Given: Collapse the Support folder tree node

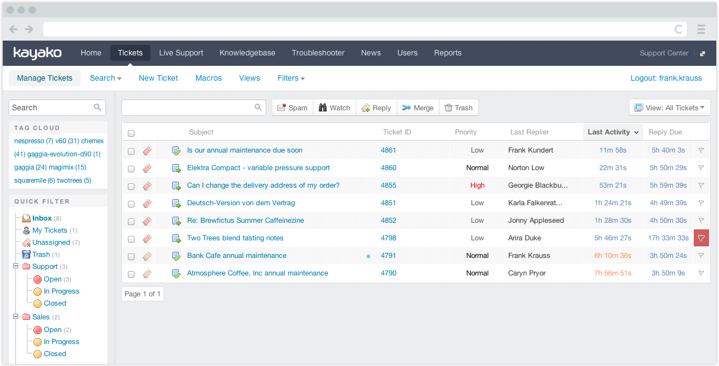Looking at the screenshot, I should [15, 267].
